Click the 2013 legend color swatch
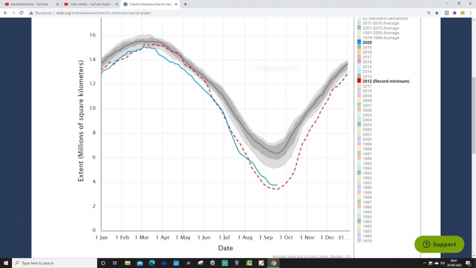This screenshot has width=476, height=268. (x=359, y=76)
